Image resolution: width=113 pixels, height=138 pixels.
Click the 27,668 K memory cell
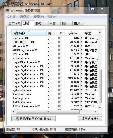(x=76, y=46)
